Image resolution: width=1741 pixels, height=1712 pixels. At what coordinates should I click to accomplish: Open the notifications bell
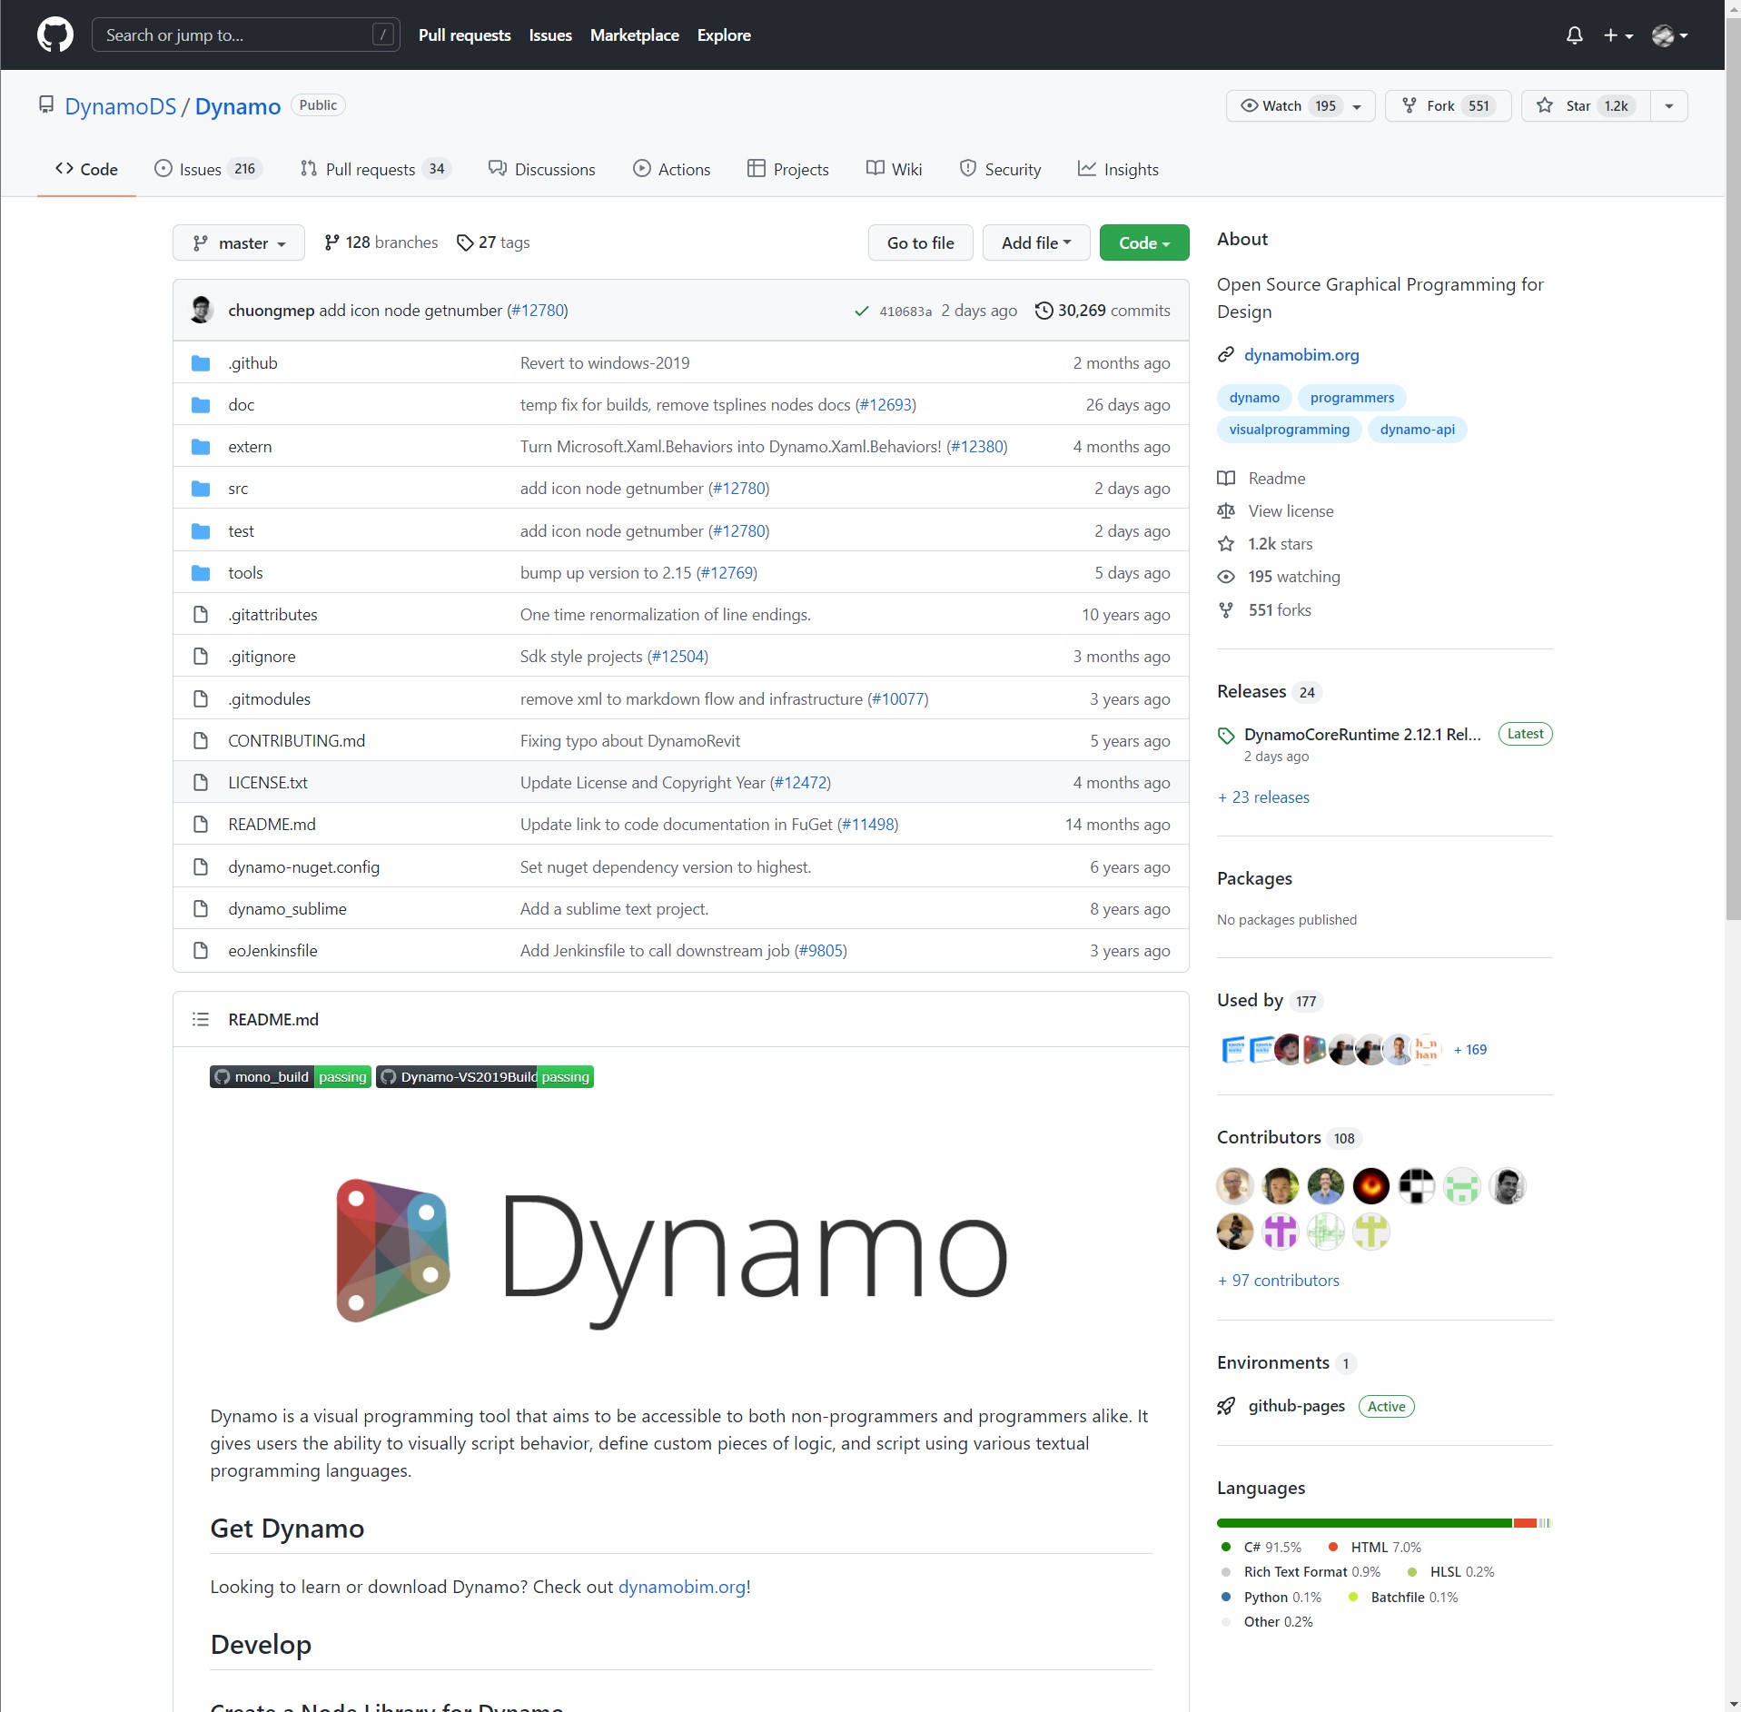click(x=1574, y=35)
